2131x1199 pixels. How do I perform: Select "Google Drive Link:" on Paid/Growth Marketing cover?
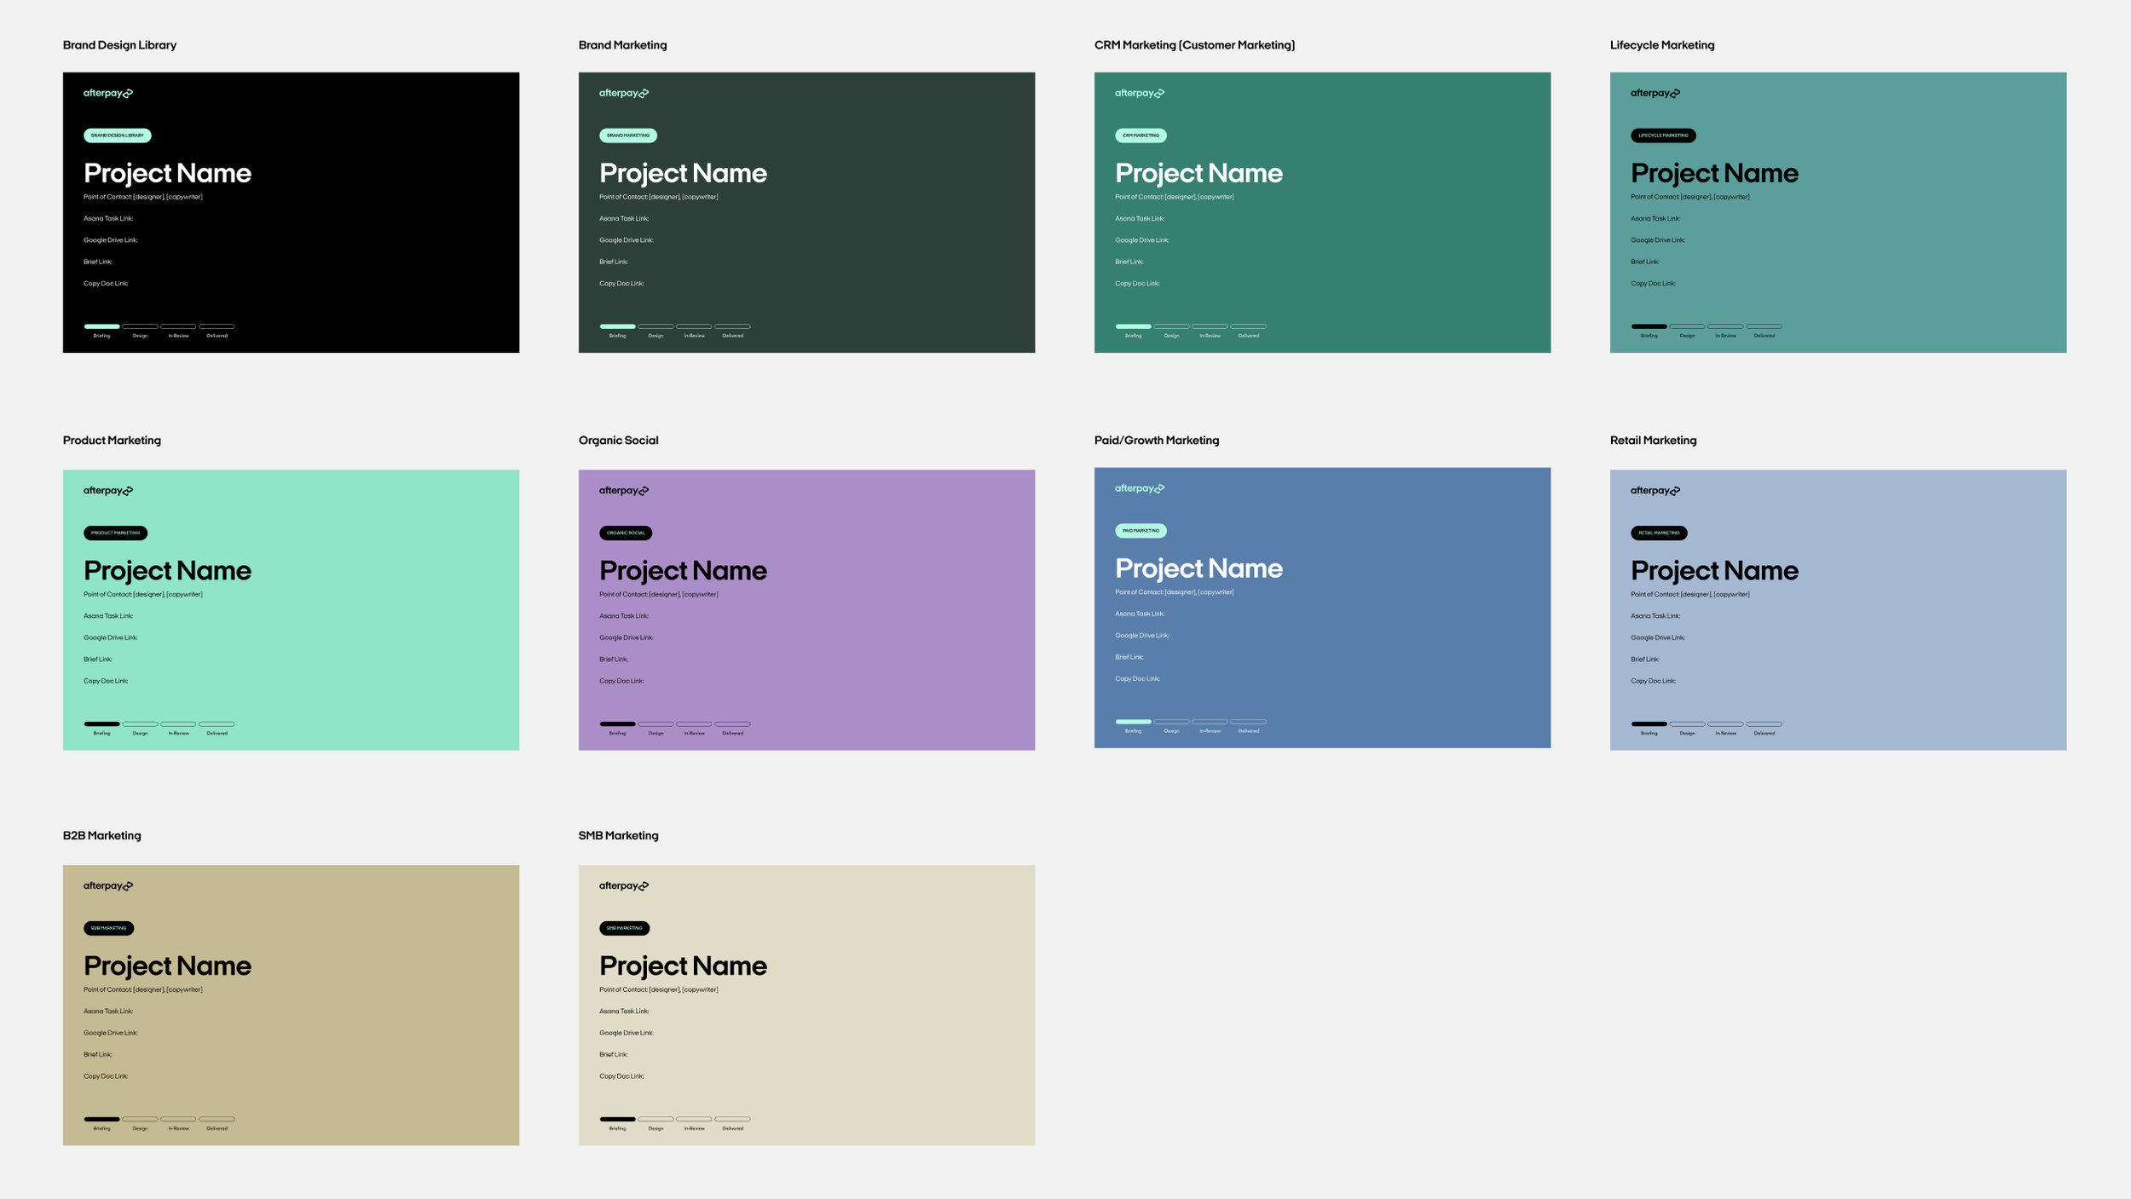tap(1142, 636)
